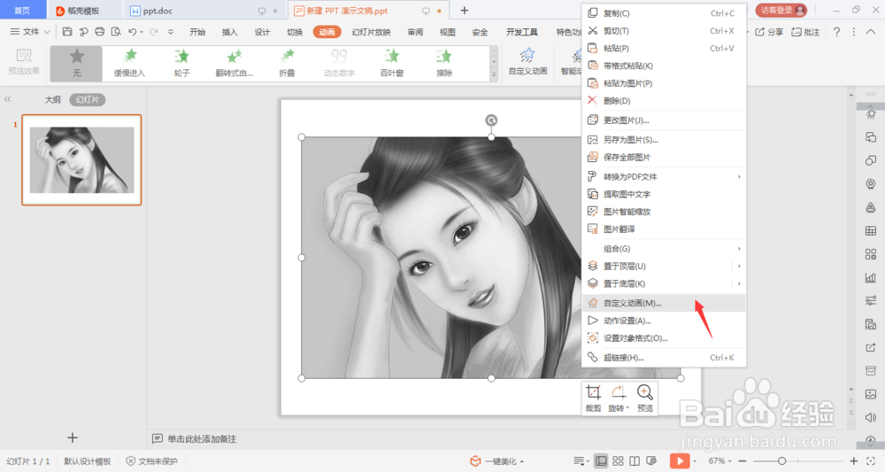Click the rotation handle above the image
This screenshot has height=472, width=885.
[x=491, y=120]
